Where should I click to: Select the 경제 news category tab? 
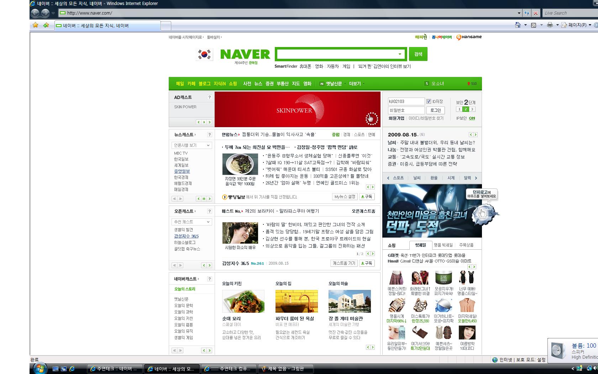tap(346, 135)
